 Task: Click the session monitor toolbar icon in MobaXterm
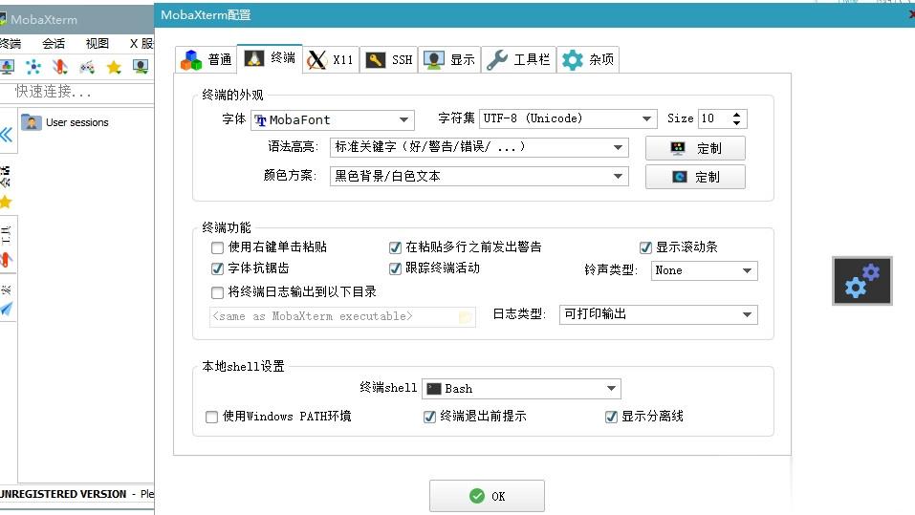(7, 67)
